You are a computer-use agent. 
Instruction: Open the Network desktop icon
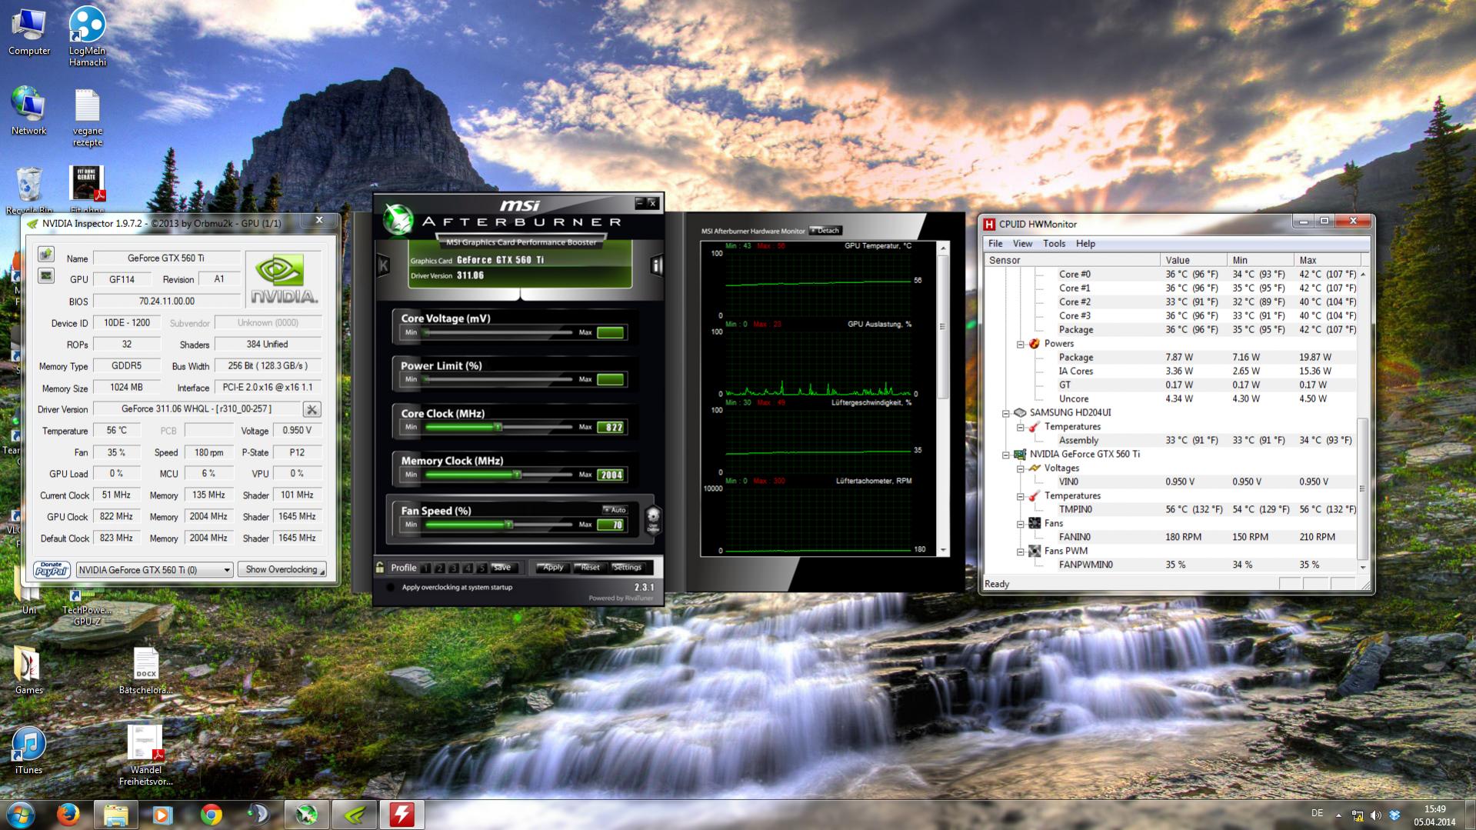click(28, 111)
